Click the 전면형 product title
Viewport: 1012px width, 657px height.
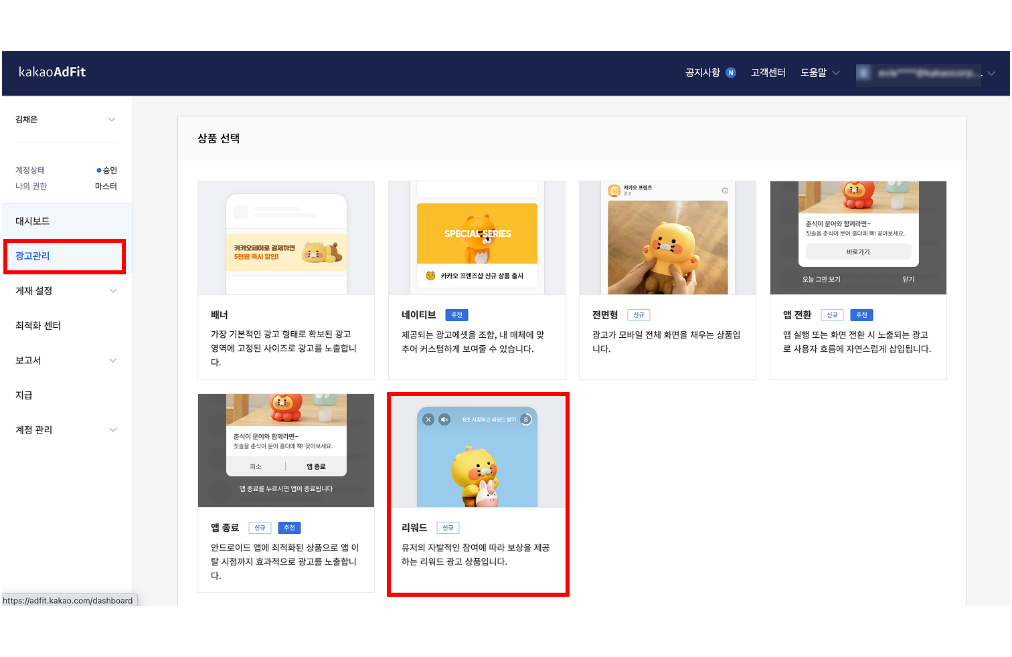pos(605,314)
